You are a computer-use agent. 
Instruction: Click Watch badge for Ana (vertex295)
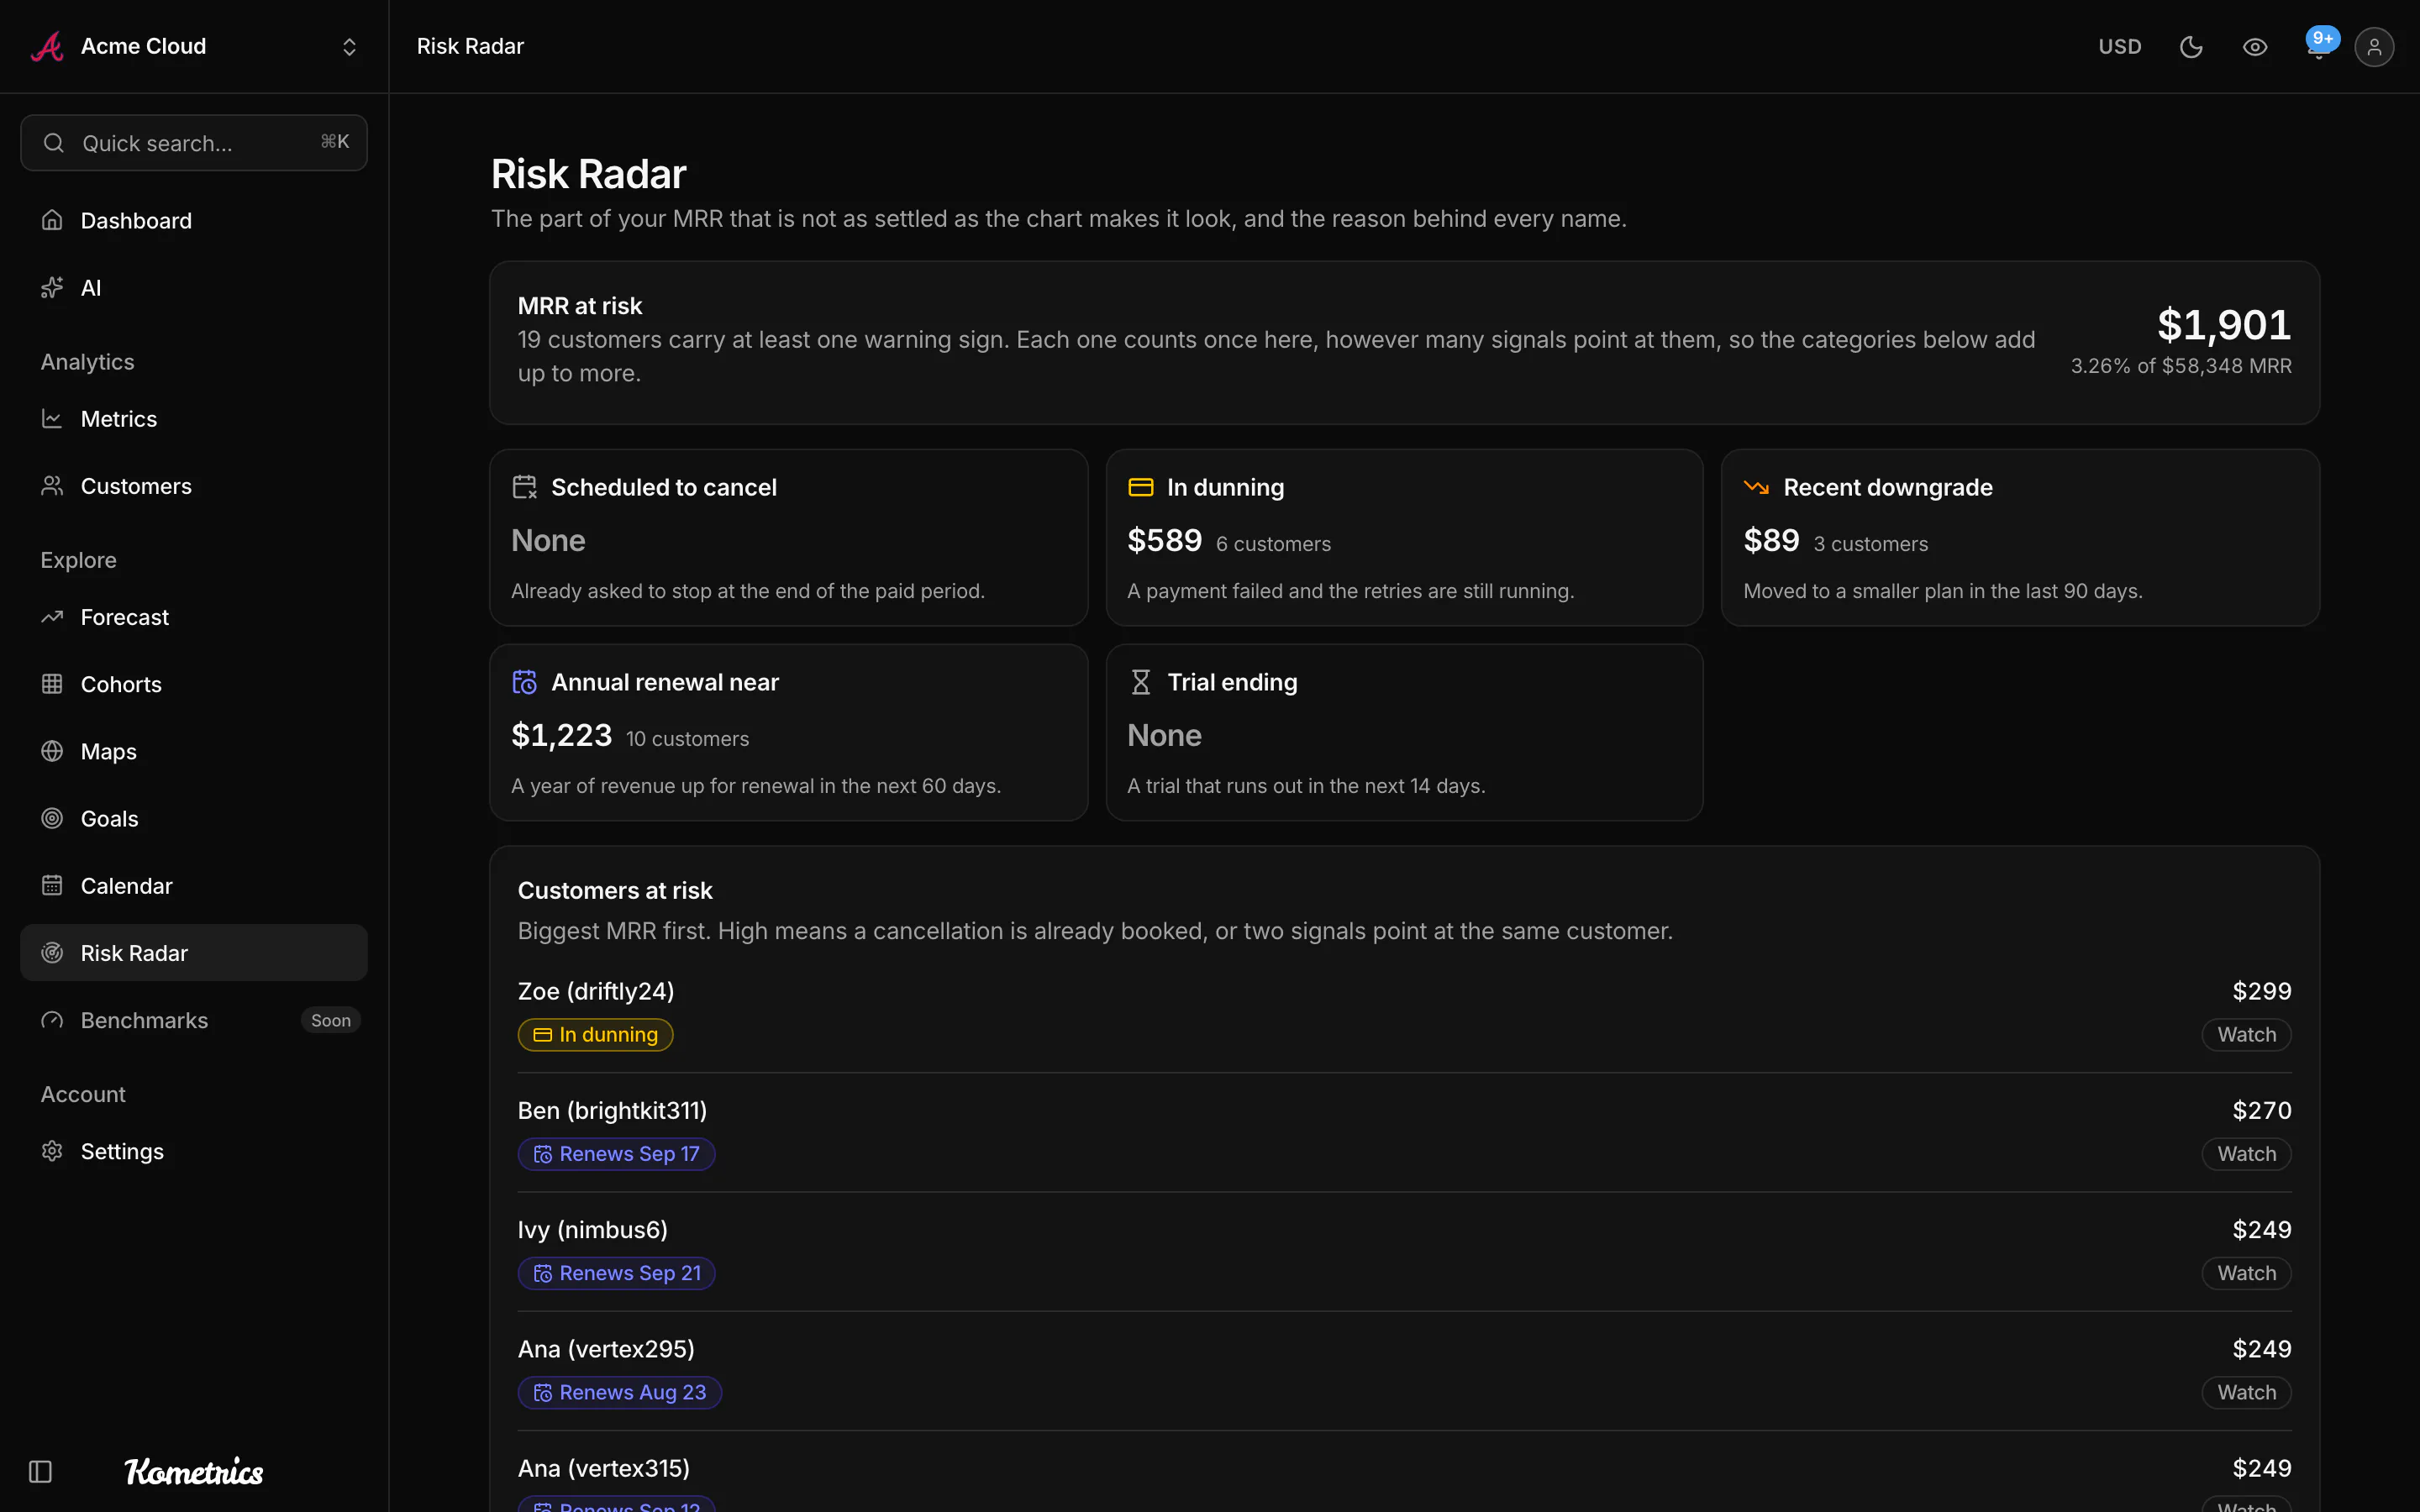[2246, 1392]
